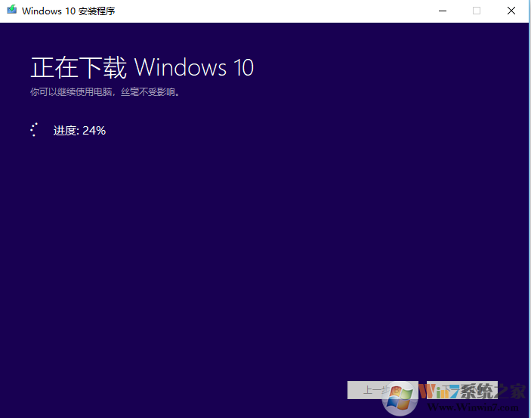Click the 下一步 next button
Screen dimensions: 531x418
(462, 390)
